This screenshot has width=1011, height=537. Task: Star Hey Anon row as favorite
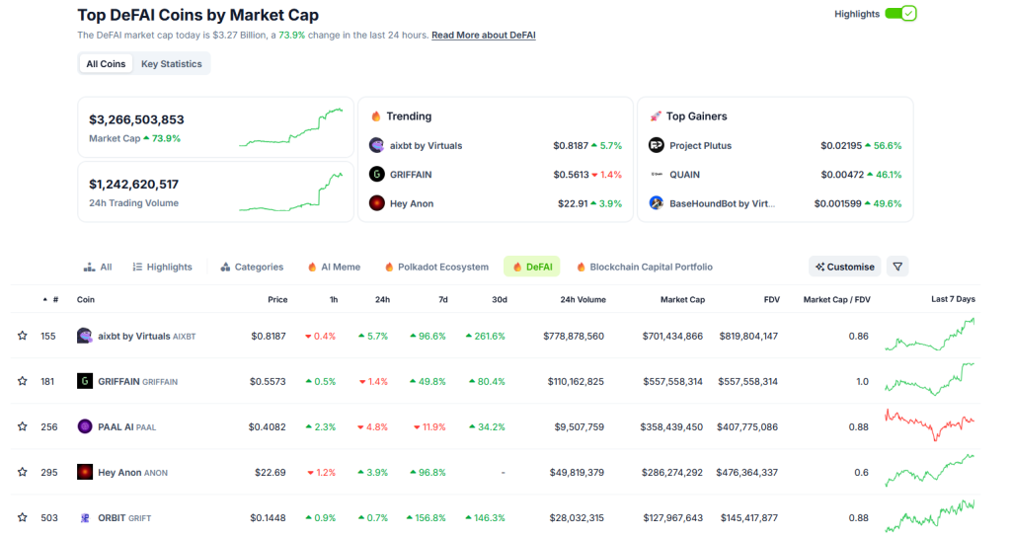(x=23, y=472)
